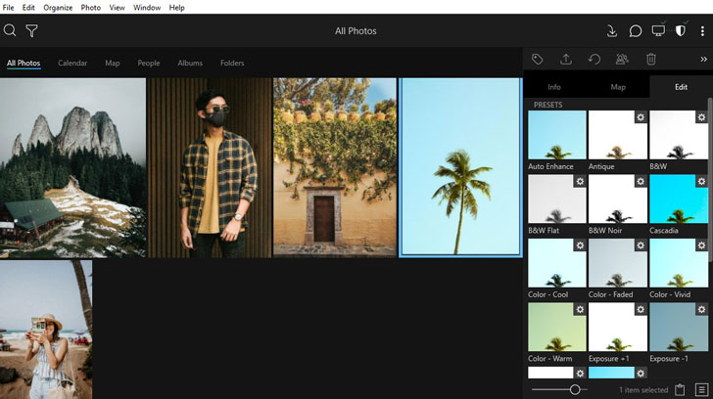Open the Map tab in side panel
This screenshot has width=713, height=399.
pyautogui.click(x=618, y=87)
